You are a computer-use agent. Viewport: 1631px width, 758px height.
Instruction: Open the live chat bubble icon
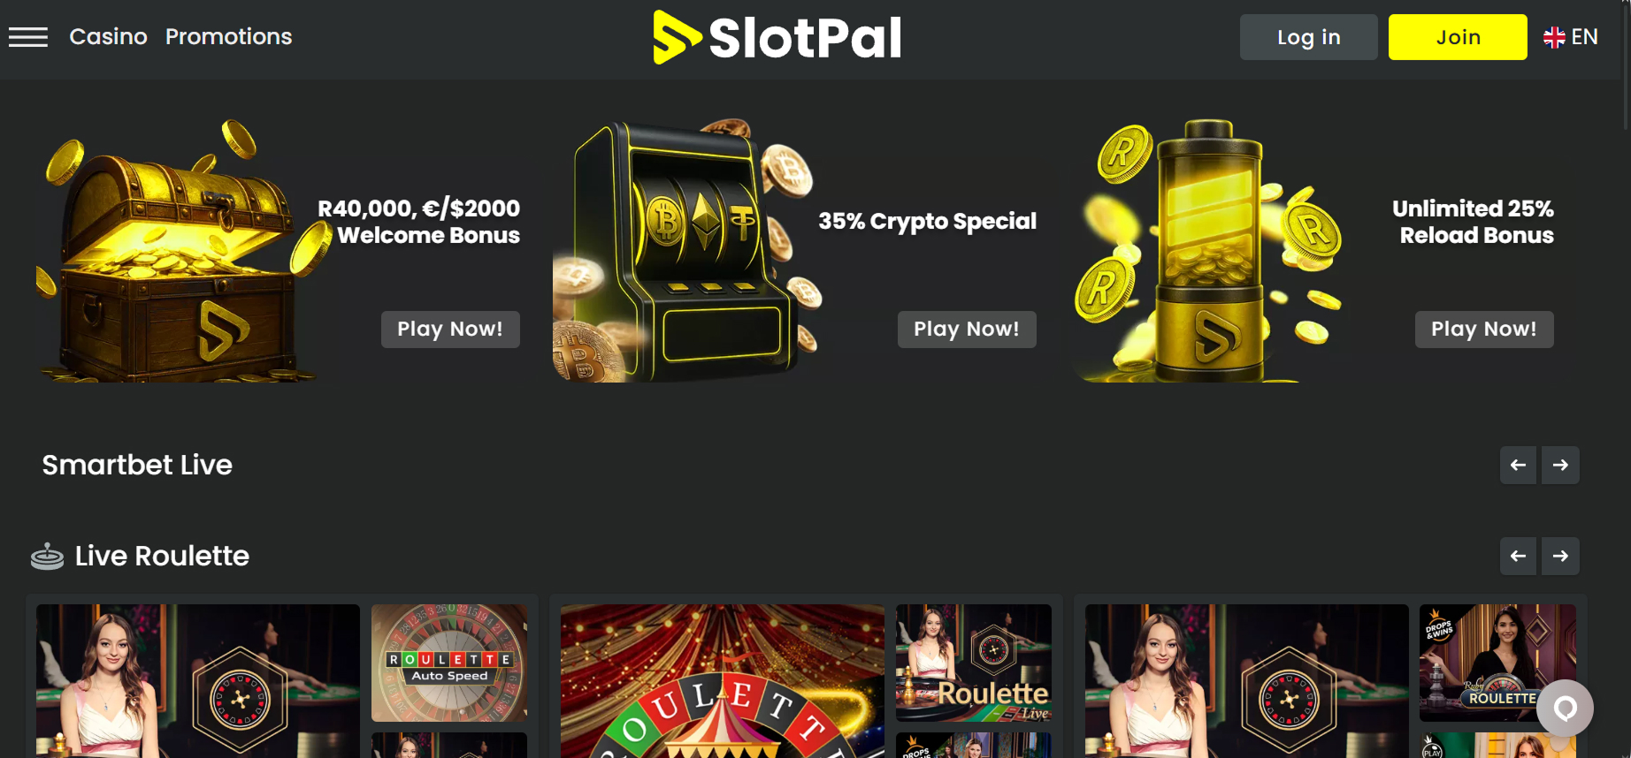[1565, 708]
